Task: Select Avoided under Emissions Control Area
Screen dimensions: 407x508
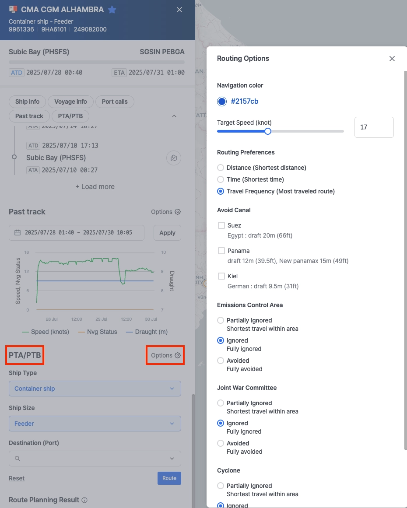Action: tap(221, 361)
